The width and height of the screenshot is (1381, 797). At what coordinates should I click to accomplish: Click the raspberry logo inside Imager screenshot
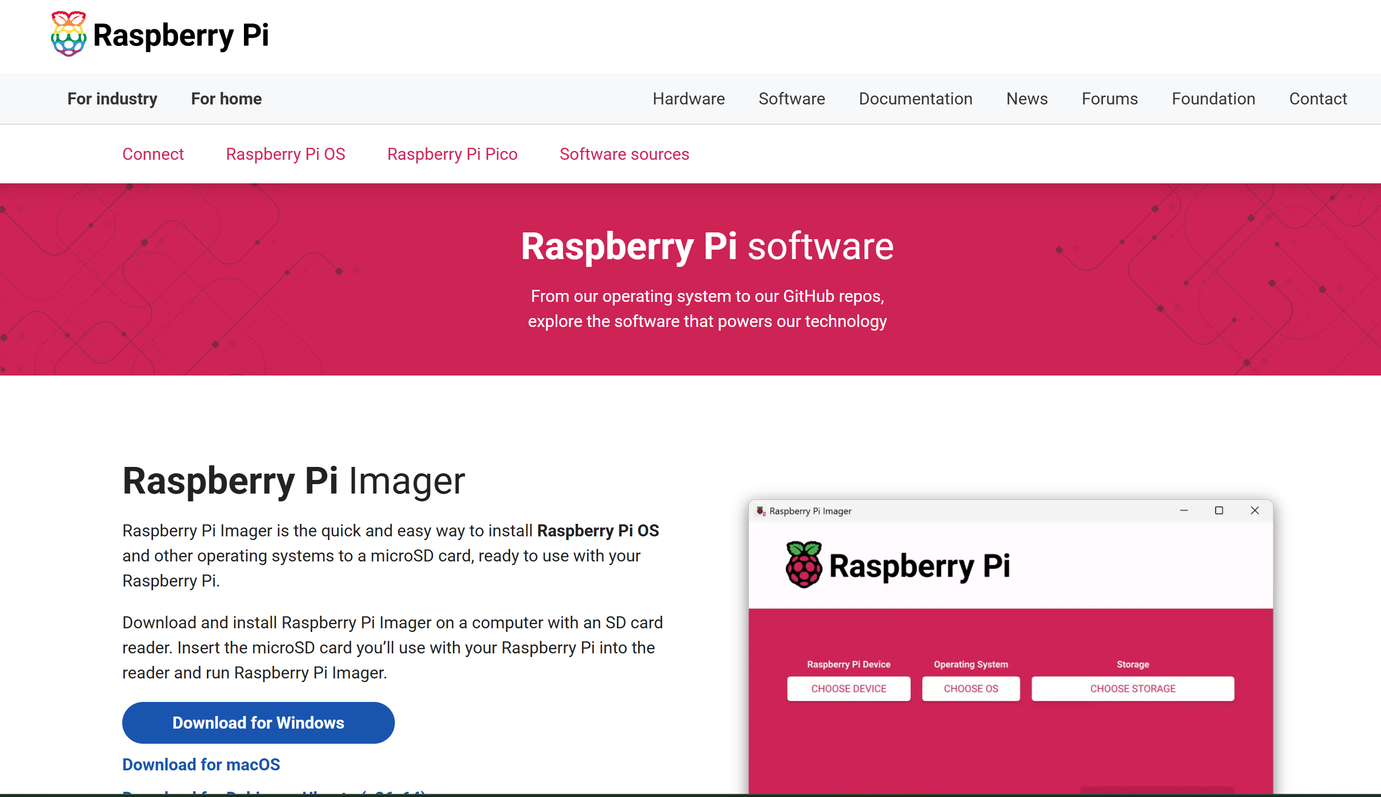[803, 565]
